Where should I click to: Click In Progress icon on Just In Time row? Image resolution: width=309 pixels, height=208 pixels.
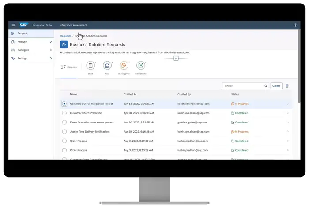(233, 132)
